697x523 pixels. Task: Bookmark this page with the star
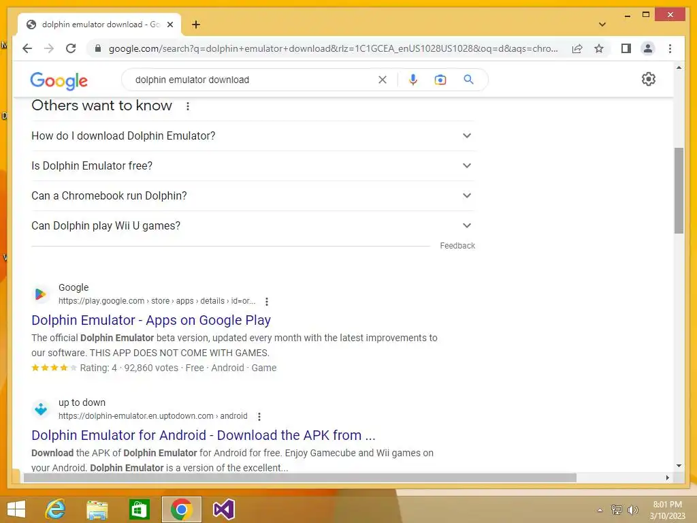pyautogui.click(x=599, y=48)
